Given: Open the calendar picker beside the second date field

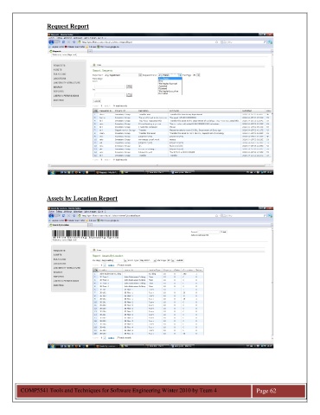Looking at the screenshot, I should 130,95.
